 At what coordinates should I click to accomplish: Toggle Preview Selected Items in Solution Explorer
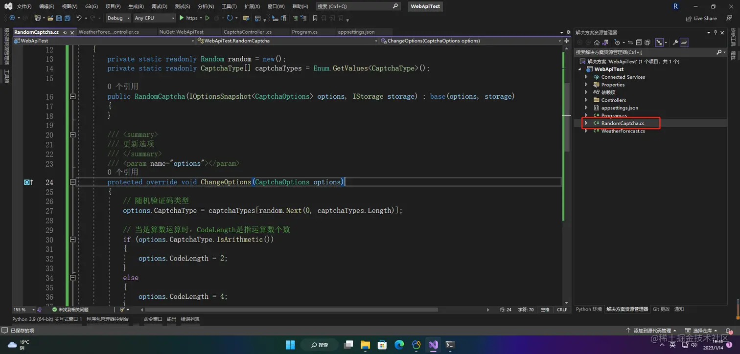point(684,43)
